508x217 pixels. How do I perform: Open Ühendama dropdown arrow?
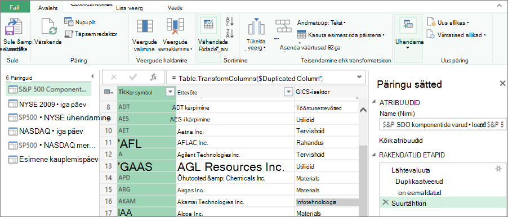[x=408, y=48]
